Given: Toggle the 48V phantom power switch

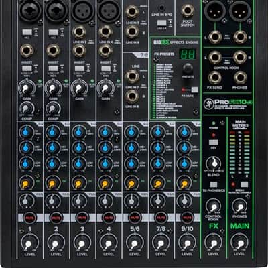Looking at the screenshot, I should 214,142.
